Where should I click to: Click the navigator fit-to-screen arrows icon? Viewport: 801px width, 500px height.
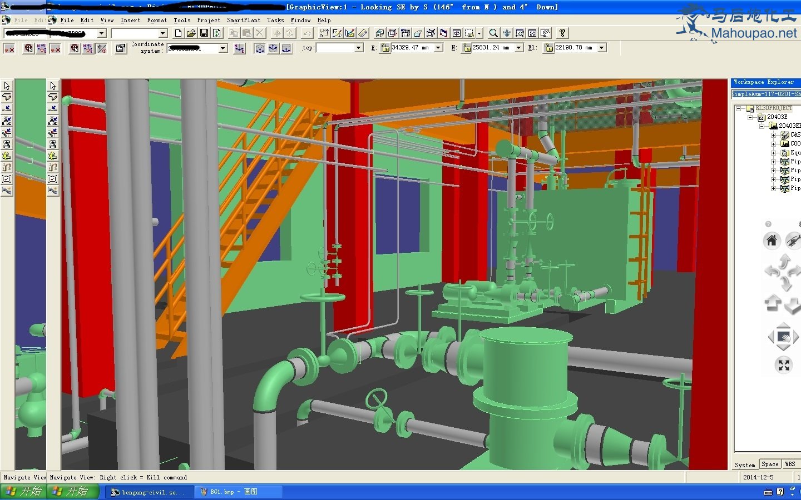784,365
